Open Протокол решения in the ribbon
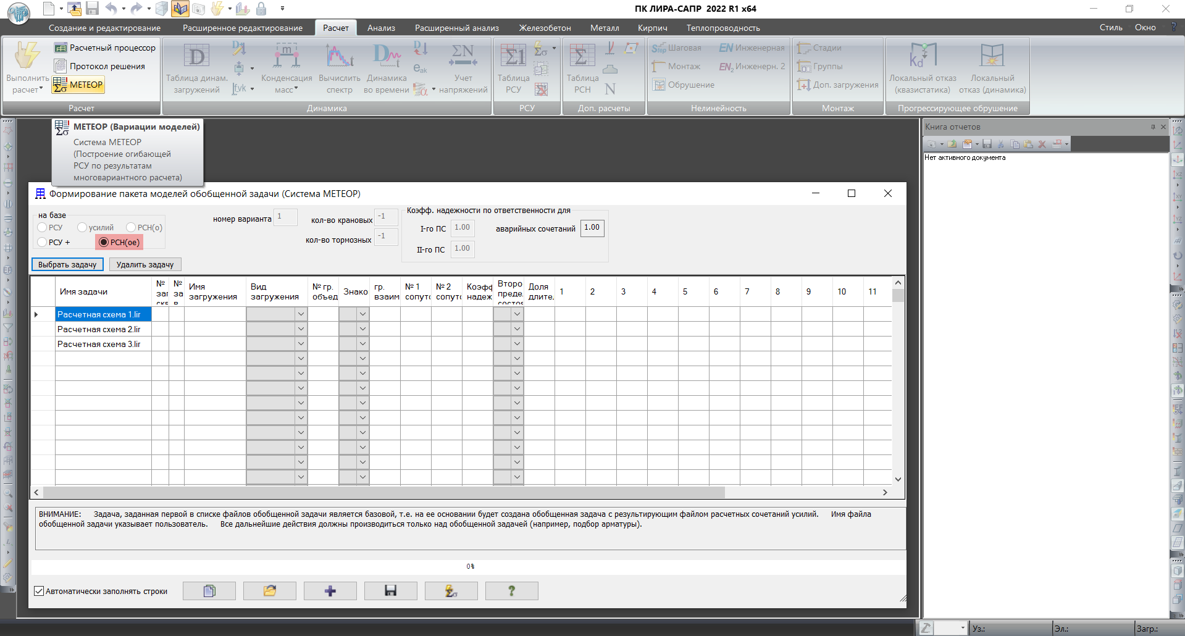Screen dimensions: 1185x636 click(x=100, y=66)
